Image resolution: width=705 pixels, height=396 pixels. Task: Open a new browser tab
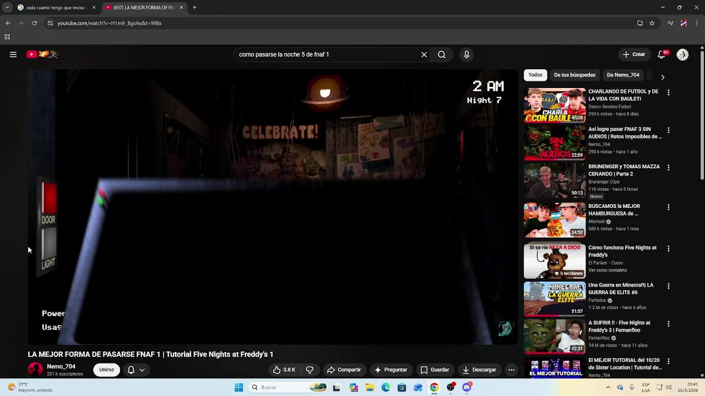click(194, 8)
